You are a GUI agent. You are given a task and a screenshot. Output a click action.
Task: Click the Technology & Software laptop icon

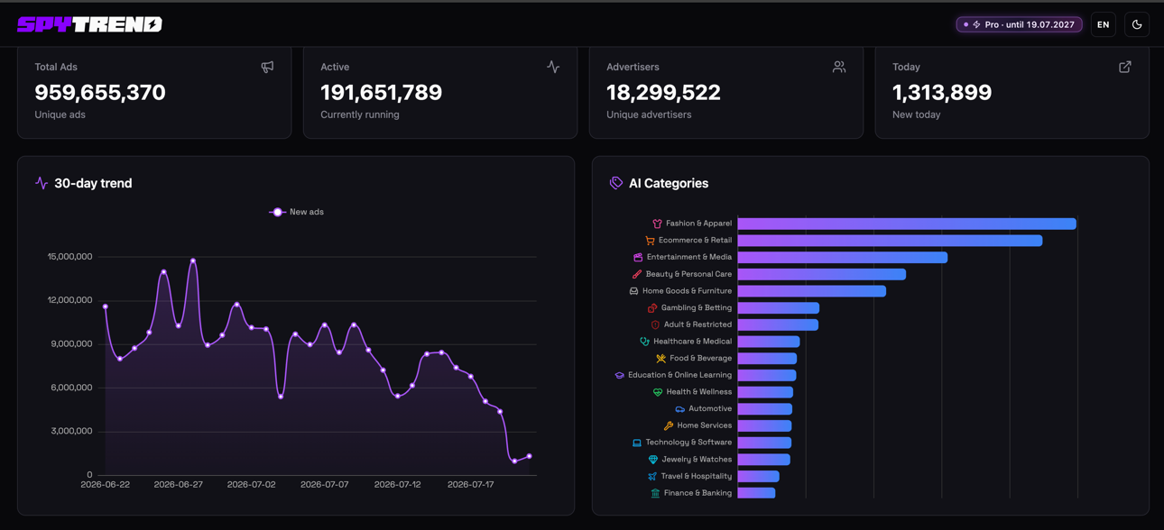click(636, 443)
